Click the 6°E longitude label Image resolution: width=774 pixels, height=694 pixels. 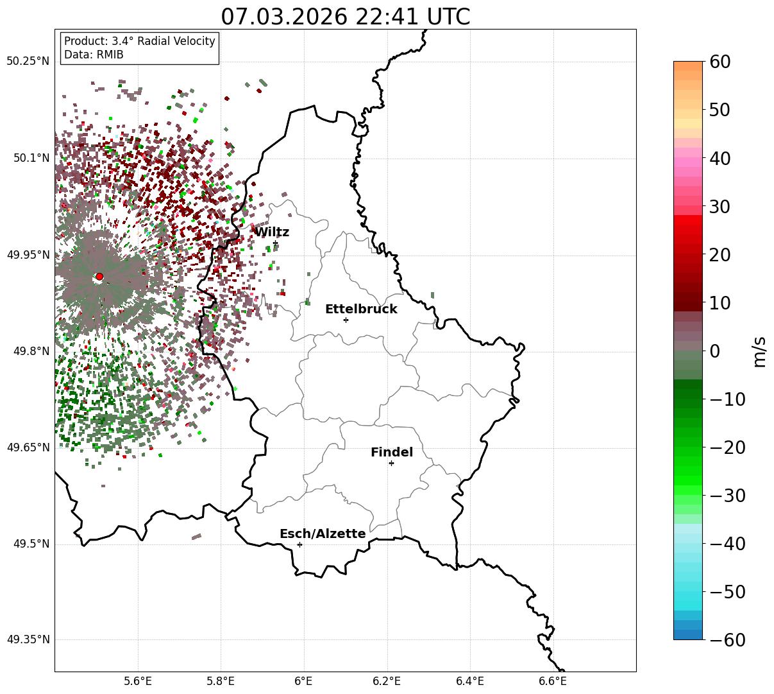point(304,681)
